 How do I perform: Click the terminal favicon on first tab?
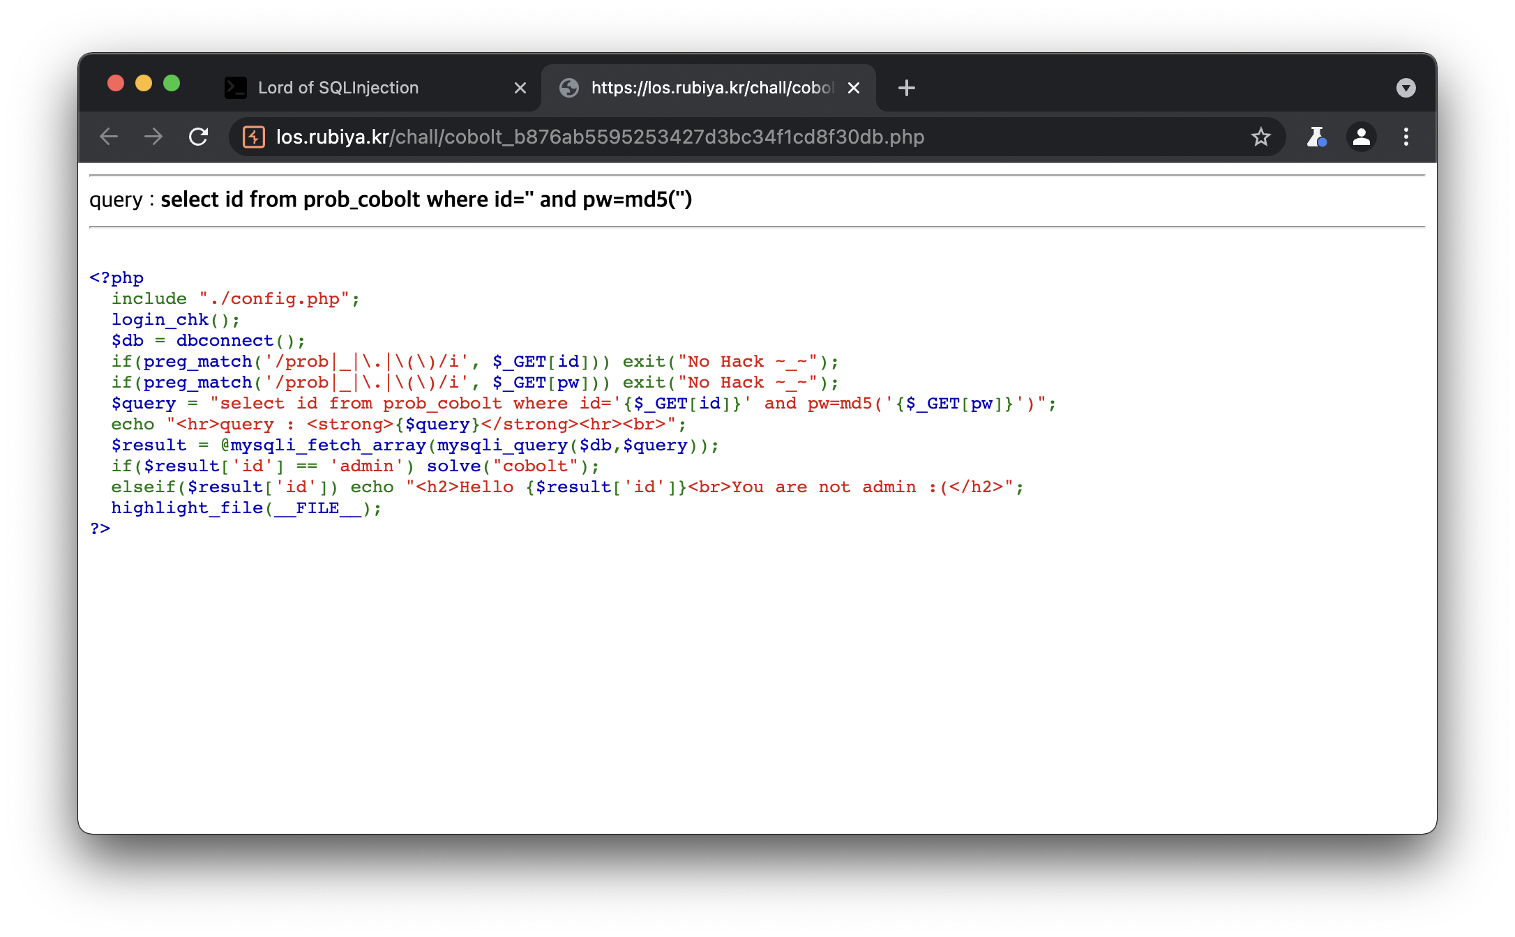[x=236, y=88]
